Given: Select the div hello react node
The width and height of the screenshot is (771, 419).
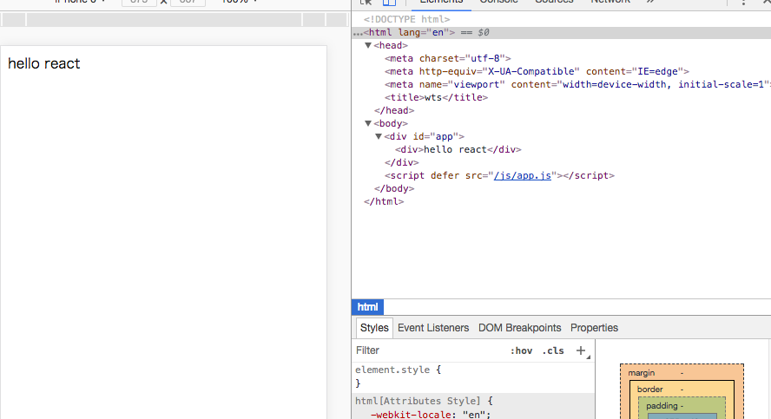Looking at the screenshot, I should point(458,149).
